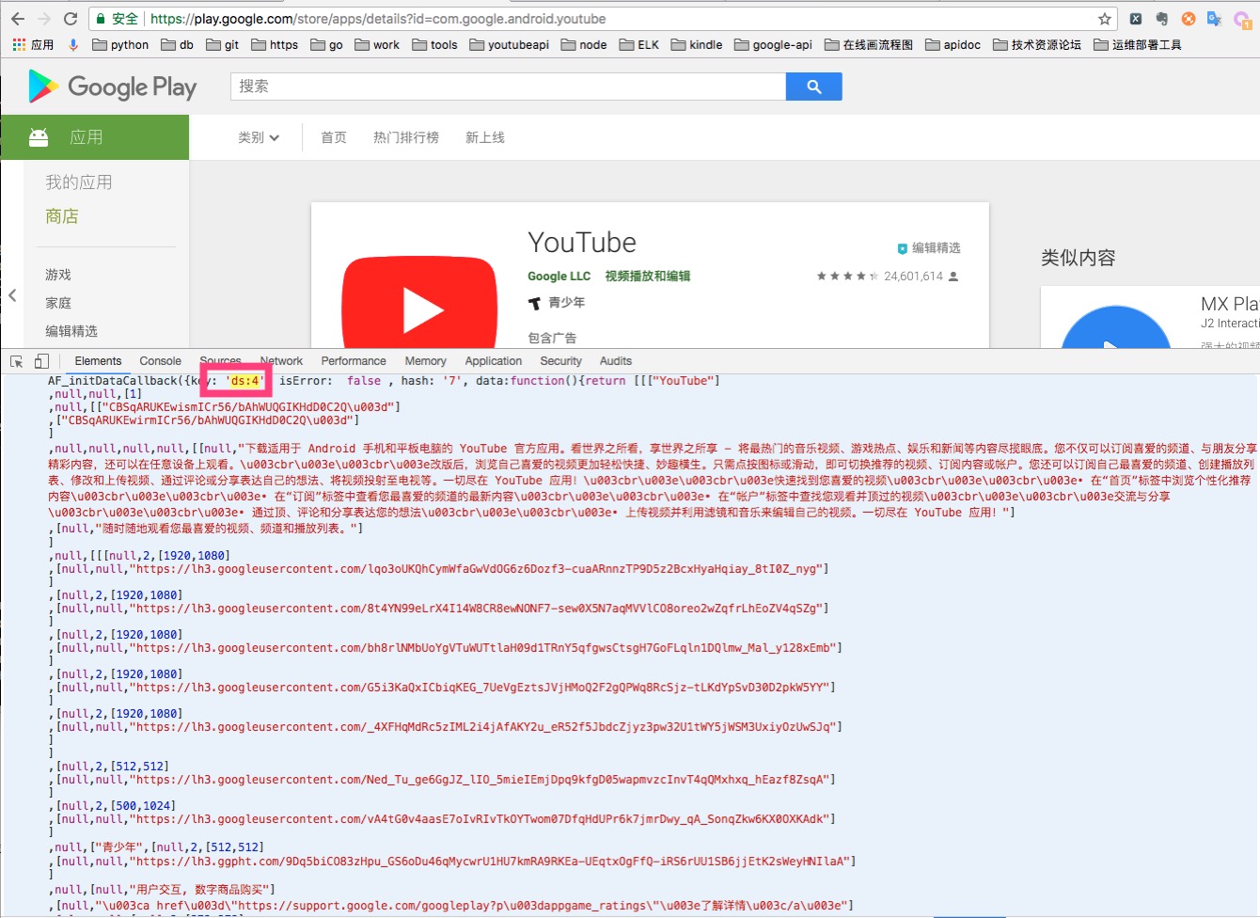Screen dimensions: 1260x918
Task: Reload the page with the refresh icon
Action: pyautogui.click(x=71, y=19)
